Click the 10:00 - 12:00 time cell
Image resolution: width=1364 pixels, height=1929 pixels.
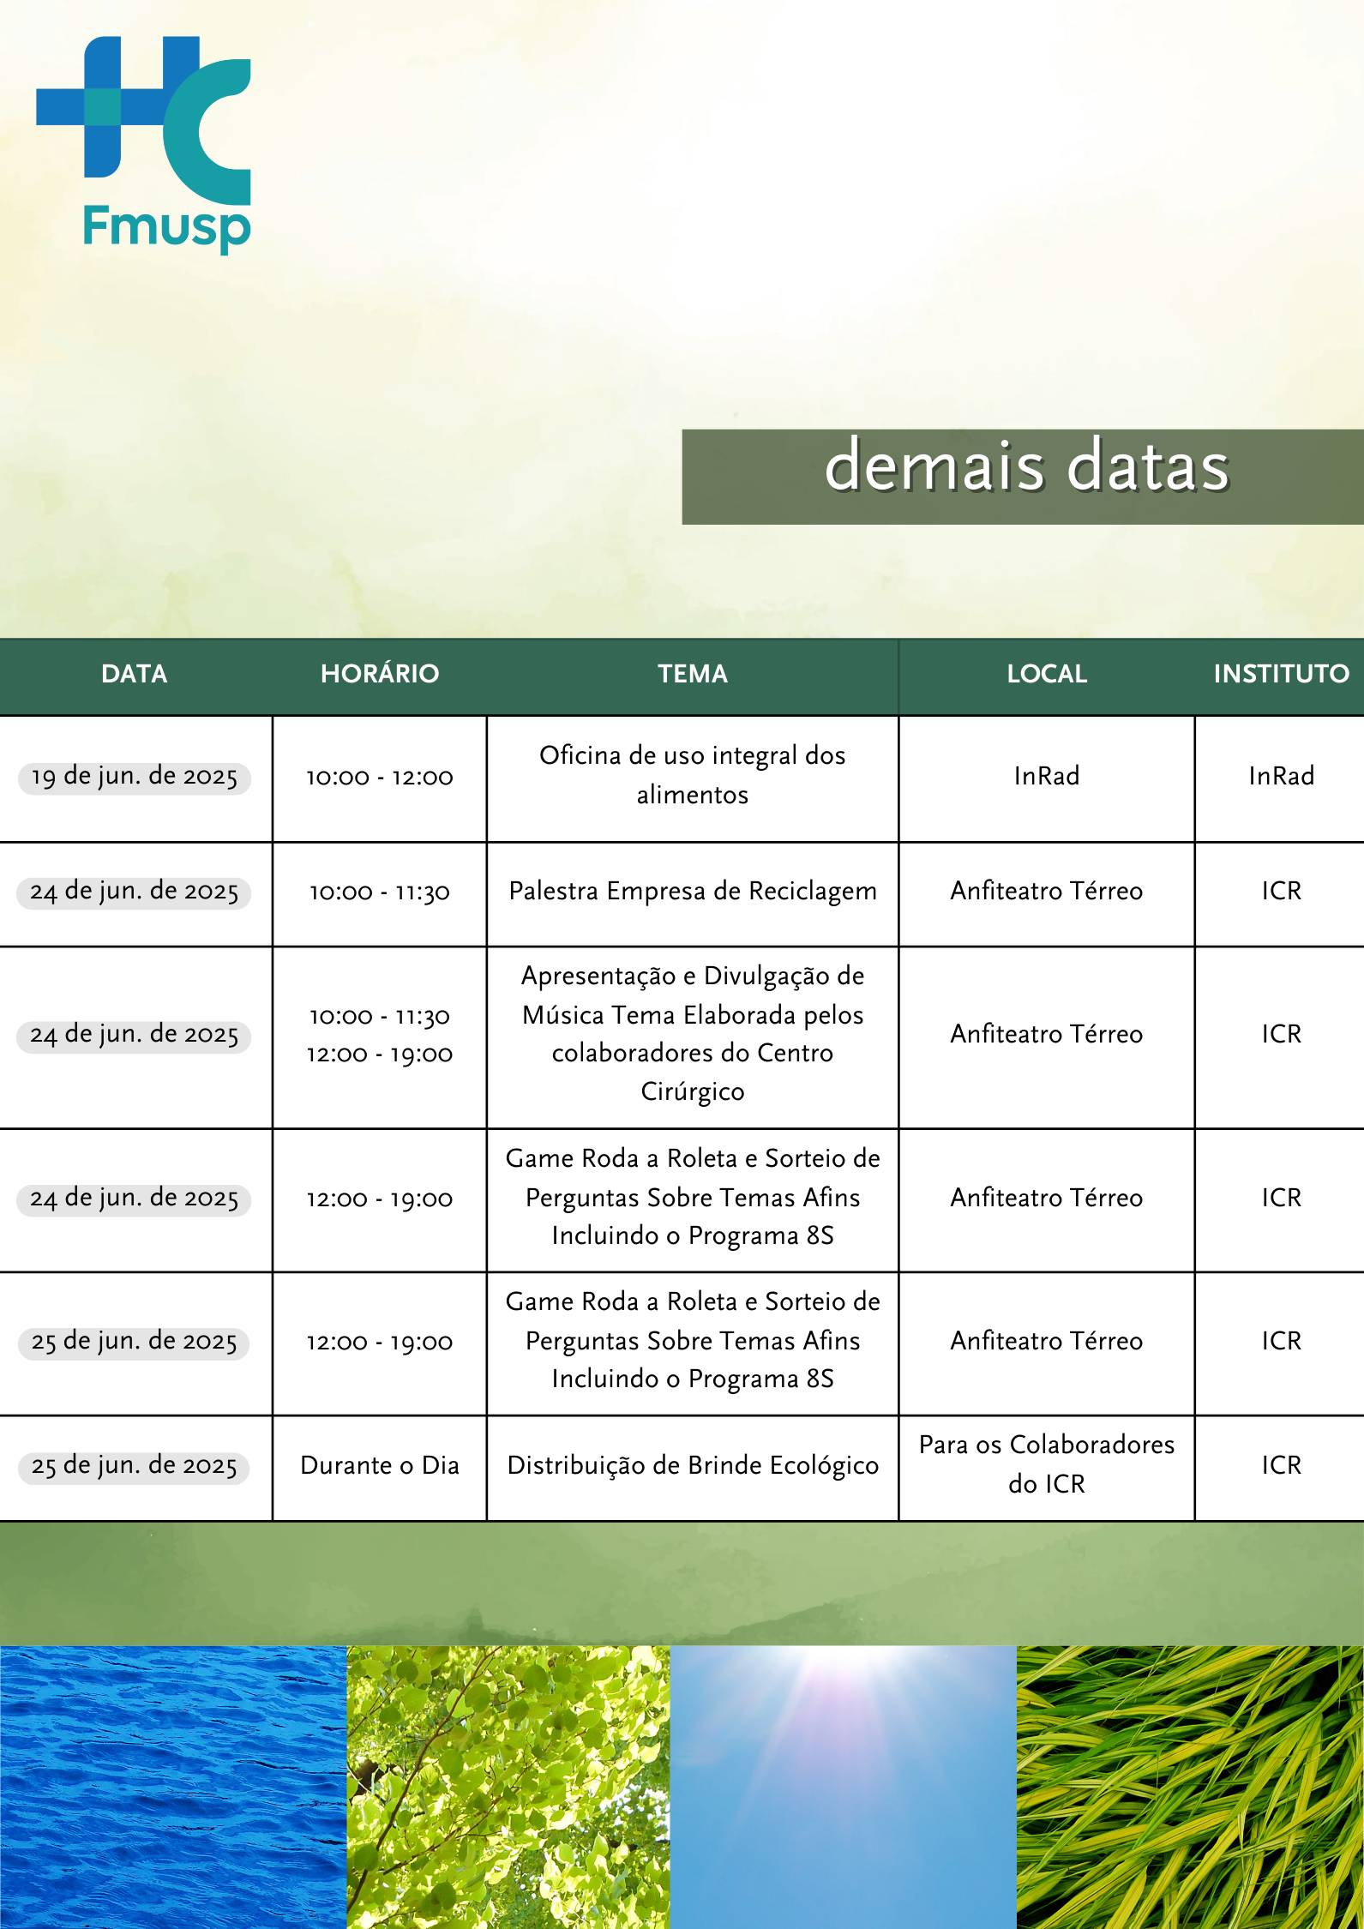click(379, 778)
